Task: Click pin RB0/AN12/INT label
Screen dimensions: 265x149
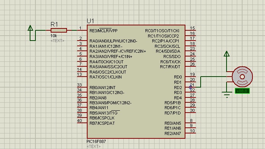Action: (102, 88)
